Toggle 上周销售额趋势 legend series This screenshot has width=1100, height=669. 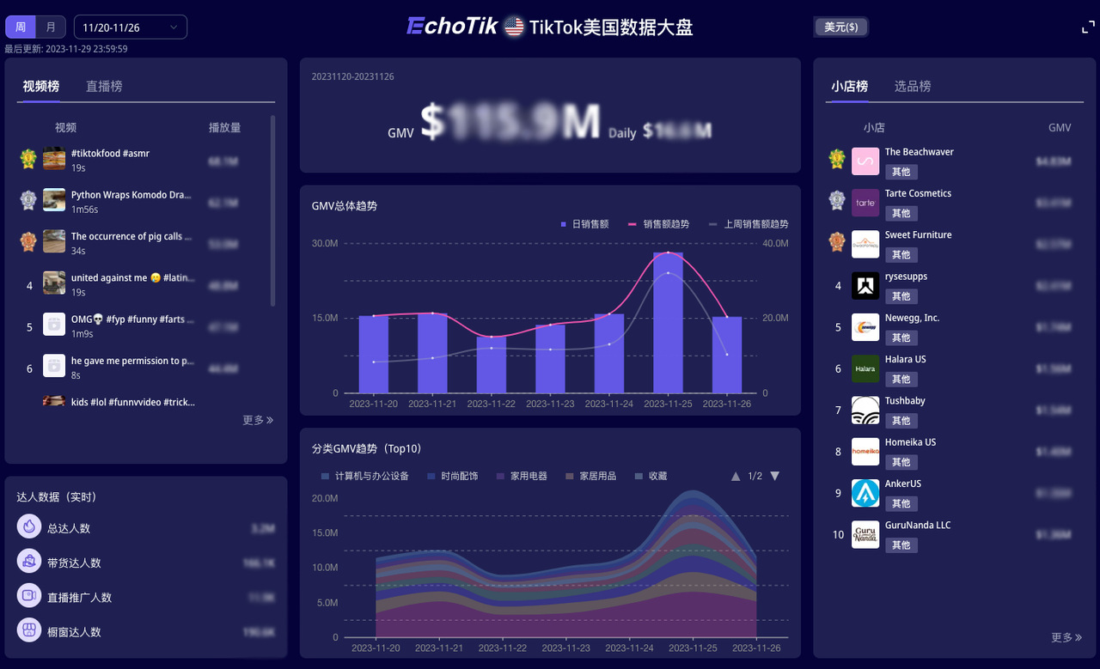click(x=748, y=224)
